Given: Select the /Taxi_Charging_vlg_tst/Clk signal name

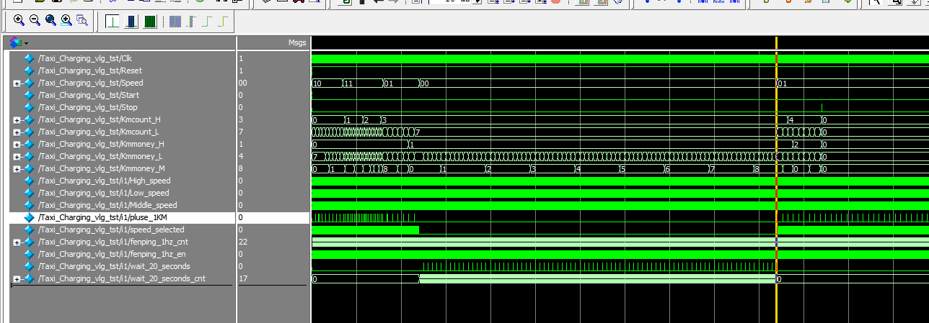Looking at the screenshot, I should (85, 58).
